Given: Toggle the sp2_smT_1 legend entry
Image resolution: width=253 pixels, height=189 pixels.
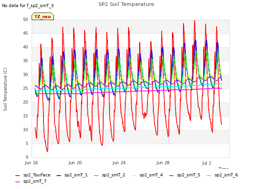Looking at the screenshot, I should point(72,175).
